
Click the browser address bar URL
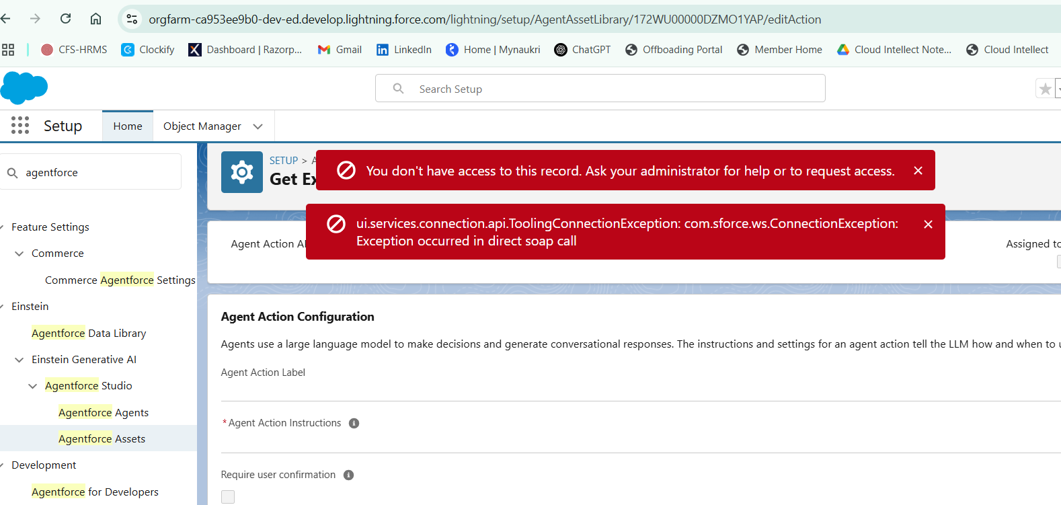pyautogui.click(x=485, y=20)
